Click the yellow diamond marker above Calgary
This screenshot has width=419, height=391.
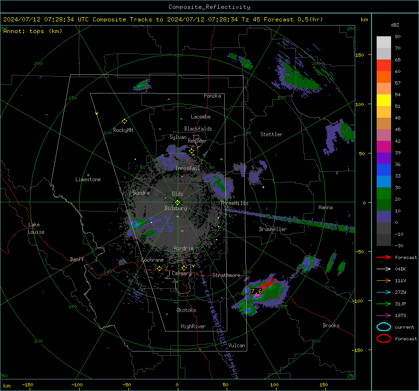pyautogui.click(x=184, y=268)
